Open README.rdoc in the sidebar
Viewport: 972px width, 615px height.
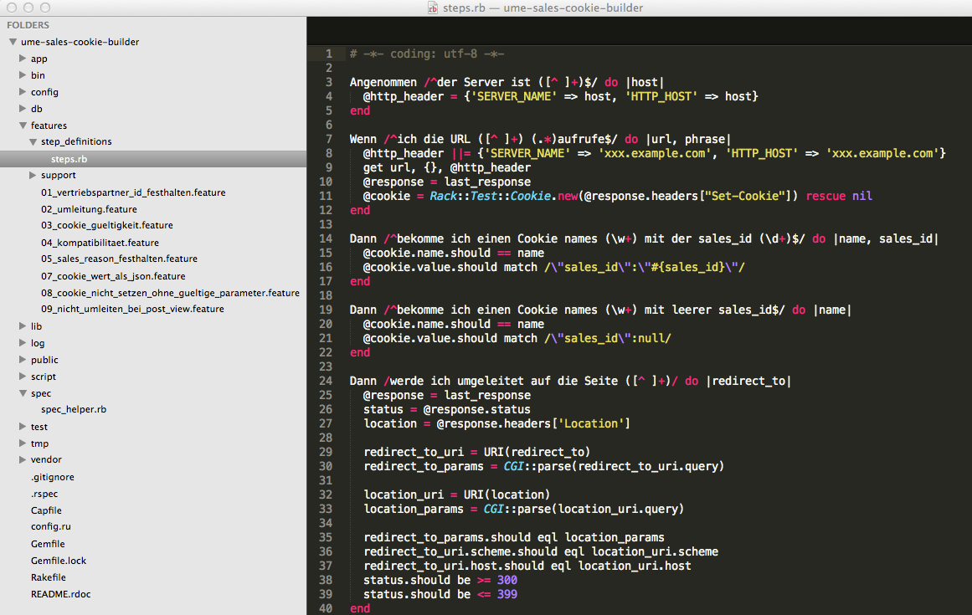[60, 594]
